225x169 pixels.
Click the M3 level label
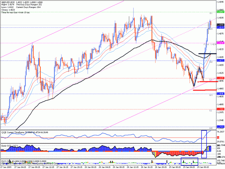(211, 29)
